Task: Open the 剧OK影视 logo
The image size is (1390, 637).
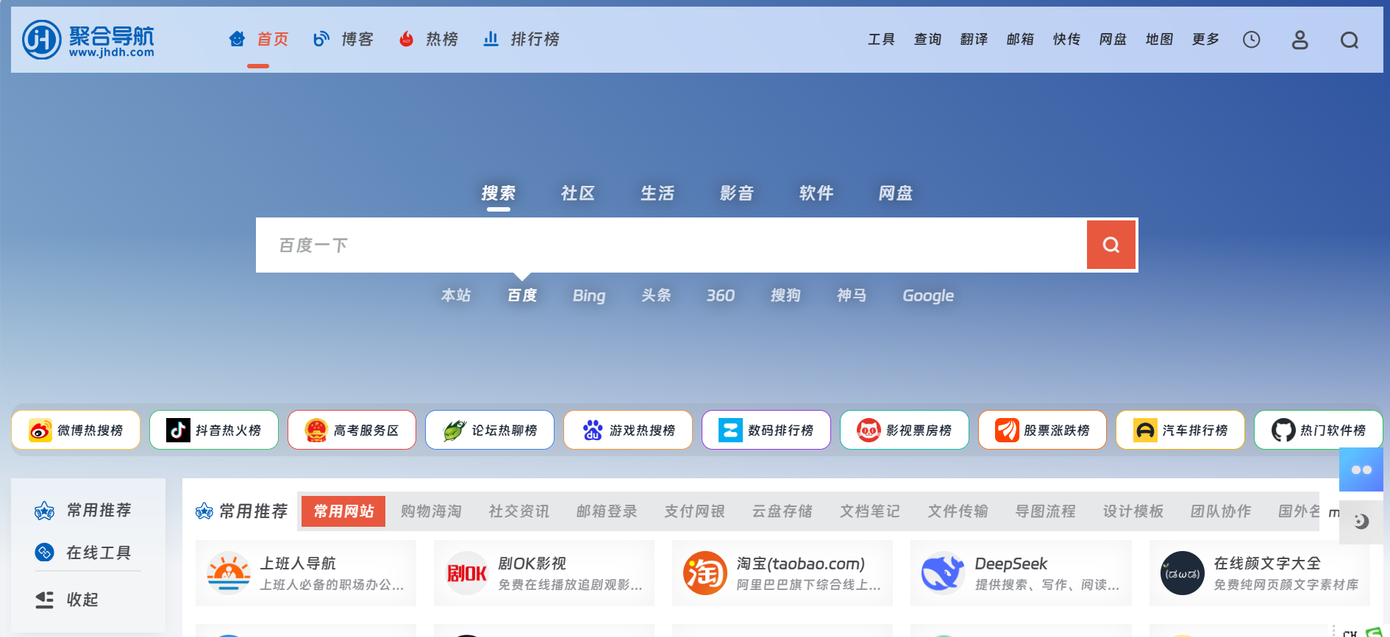Action: pos(467,573)
